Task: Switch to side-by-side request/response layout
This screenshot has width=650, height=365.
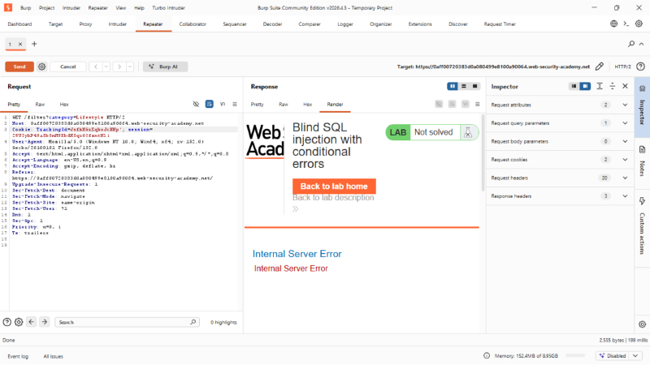Action: point(453,86)
